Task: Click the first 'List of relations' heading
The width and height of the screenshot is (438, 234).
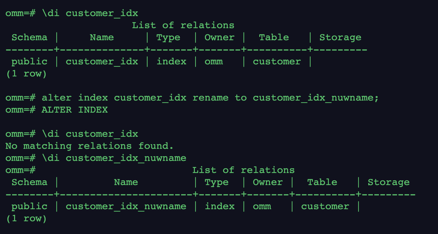Action: (x=183, y=25)
